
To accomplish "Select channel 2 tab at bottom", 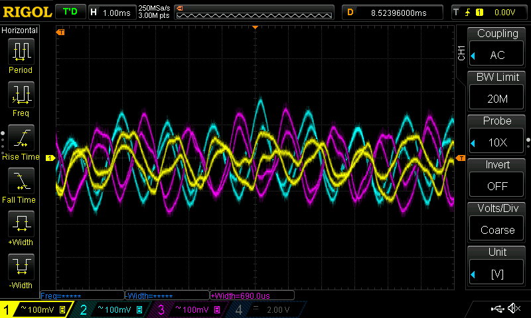I will (x=112, y=309).
